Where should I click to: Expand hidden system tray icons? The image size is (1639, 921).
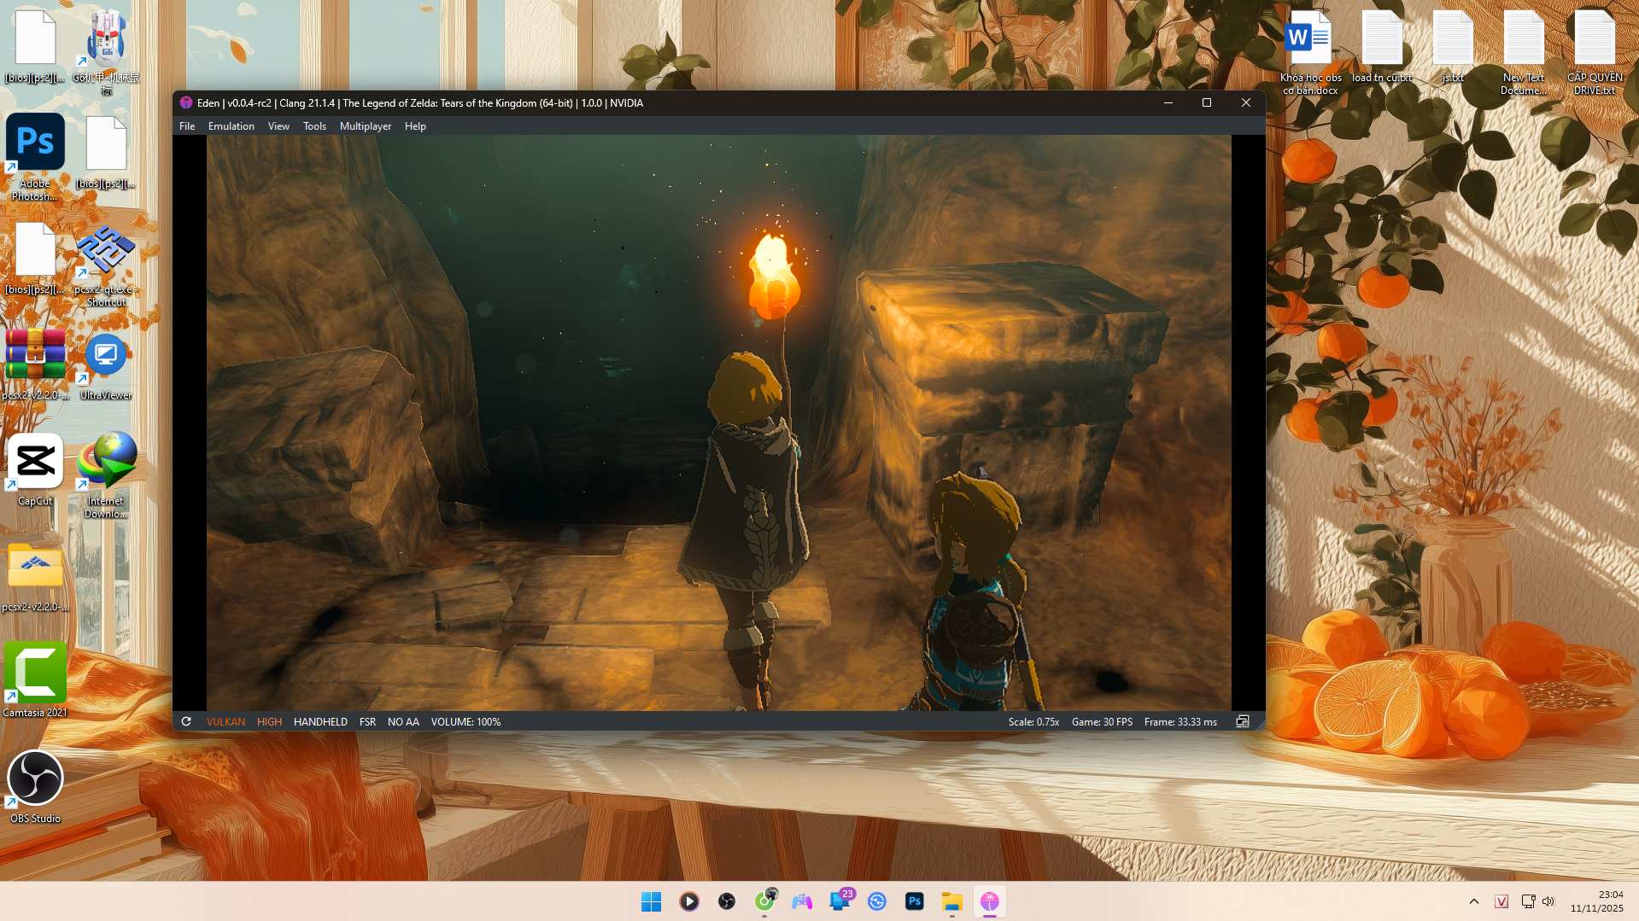pyautogui.click(x=1473, y=901)
